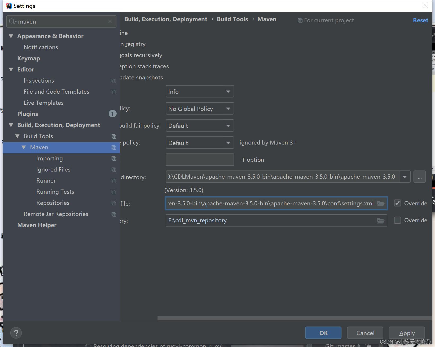Click project-level icon next to File and Code Templates
435x347 pixels.
[114, 92]
